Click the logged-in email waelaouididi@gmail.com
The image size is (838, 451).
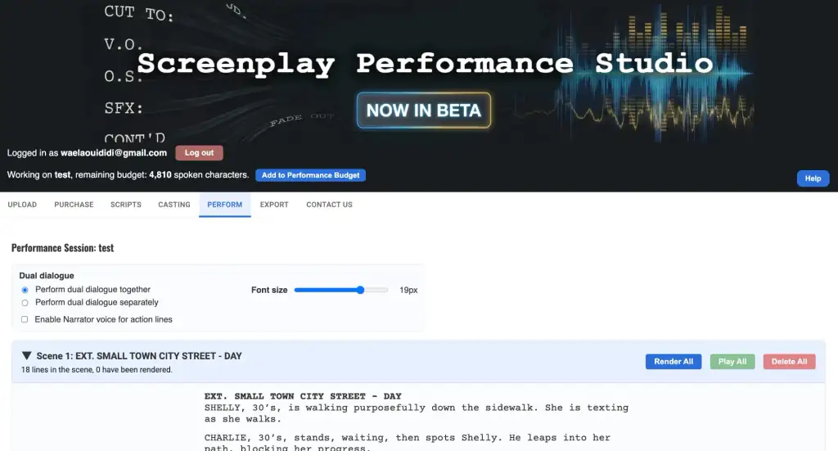tap(114, 153)
